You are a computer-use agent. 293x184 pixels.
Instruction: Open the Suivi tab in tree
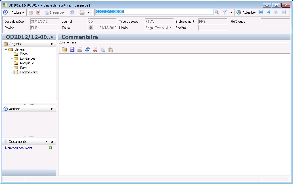coord(23,67)
